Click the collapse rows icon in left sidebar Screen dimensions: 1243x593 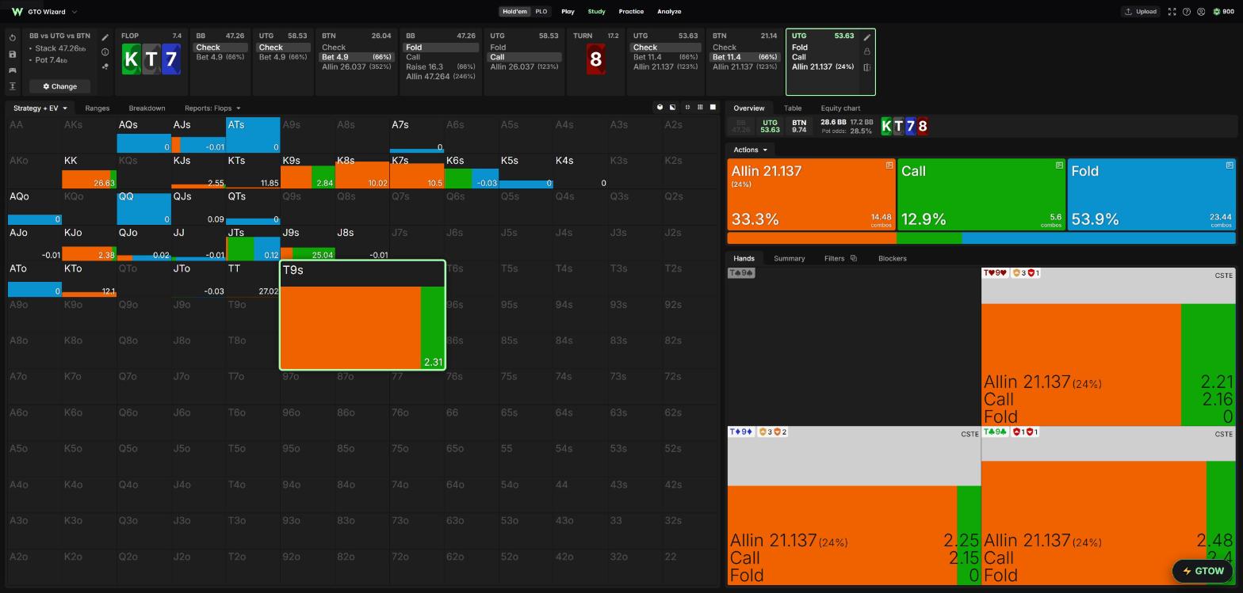click(x=13, y=86)
